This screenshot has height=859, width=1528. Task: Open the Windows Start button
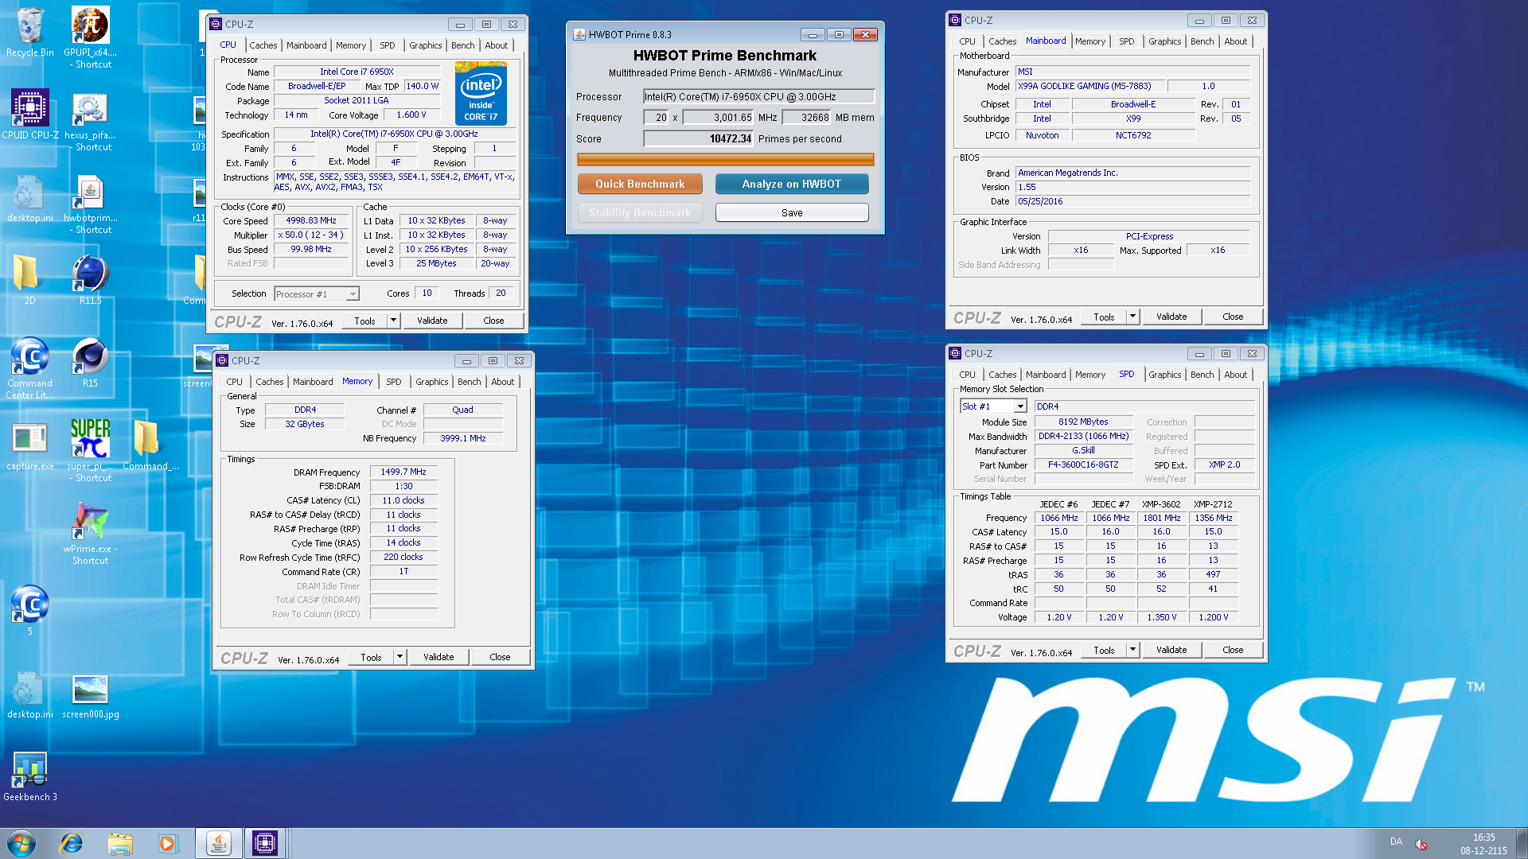coord(21,843)
